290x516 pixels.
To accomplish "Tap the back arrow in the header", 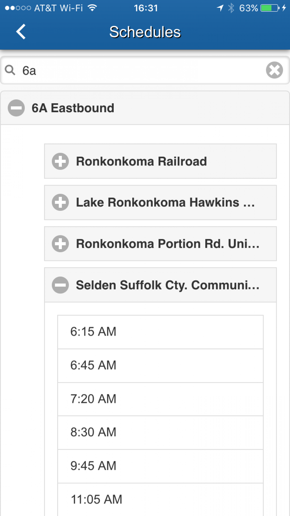I will [21, 32].
